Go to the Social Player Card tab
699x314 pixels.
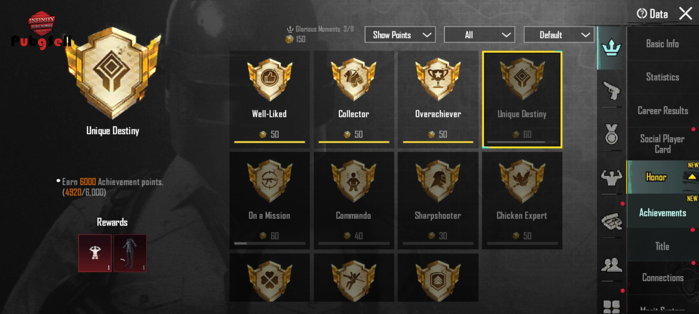(663, 144)
